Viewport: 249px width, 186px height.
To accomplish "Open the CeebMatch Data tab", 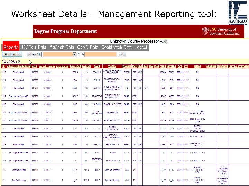I will [x=117, y=47].
